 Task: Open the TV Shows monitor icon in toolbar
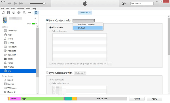[14, 13]
